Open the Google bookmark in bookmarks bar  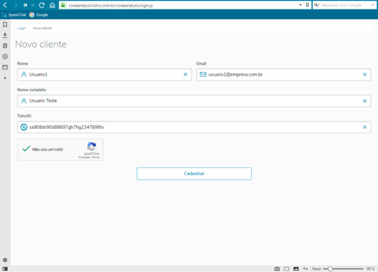coord(38,15)
